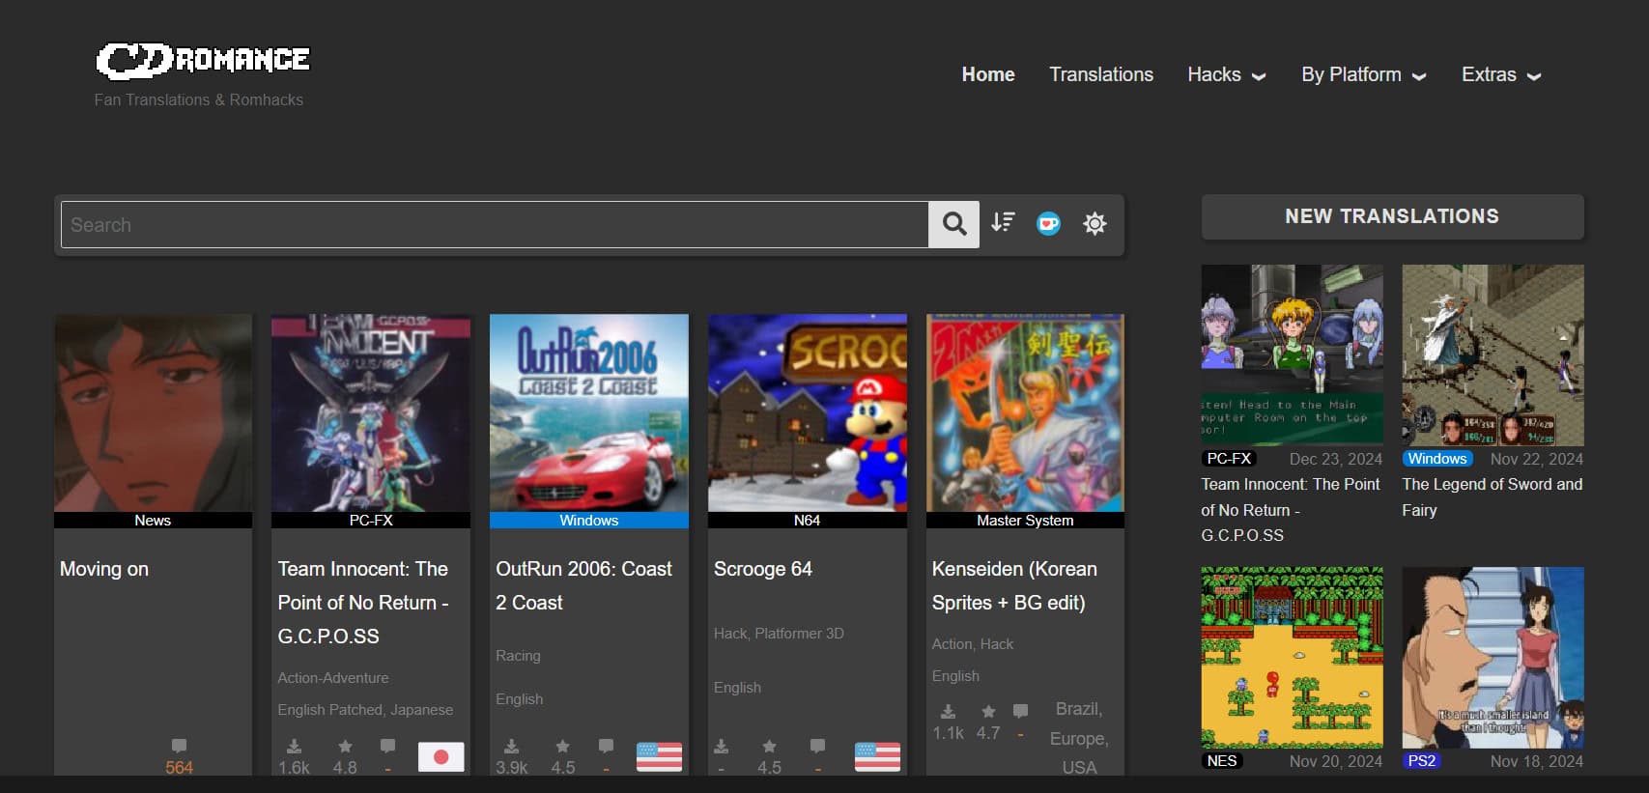This screenshot has height=793, width=1649.
Task: Type in the Search input field
Action: pyautogui.click(x=494, y=225)
